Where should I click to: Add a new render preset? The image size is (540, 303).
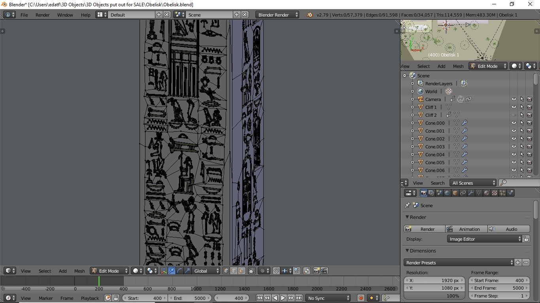[518, 262]
